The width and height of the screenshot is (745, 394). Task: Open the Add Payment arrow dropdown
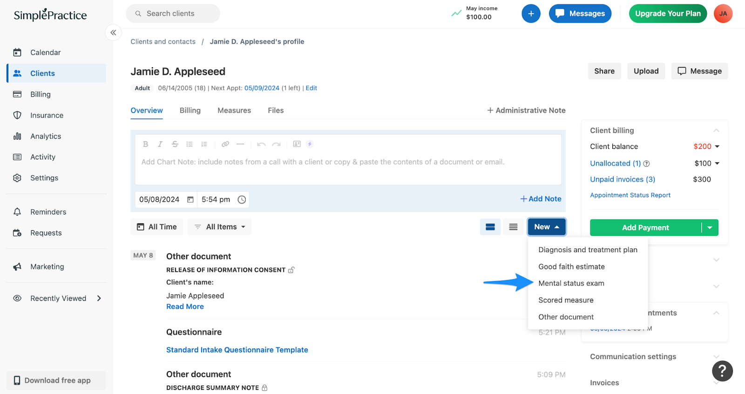point(710,228)
